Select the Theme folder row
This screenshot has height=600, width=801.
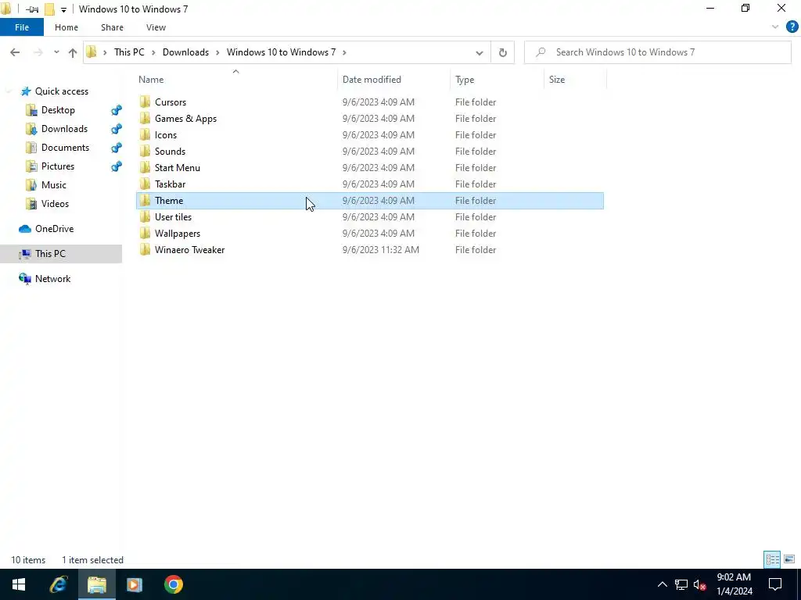pyautogui.click(x=370, y=201)
